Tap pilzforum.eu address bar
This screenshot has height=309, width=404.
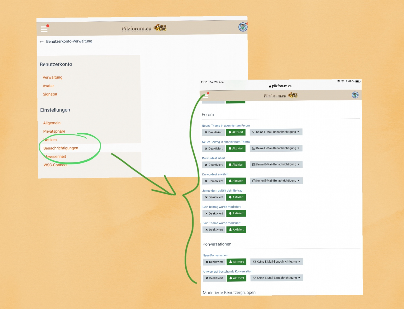click(280, 86)
